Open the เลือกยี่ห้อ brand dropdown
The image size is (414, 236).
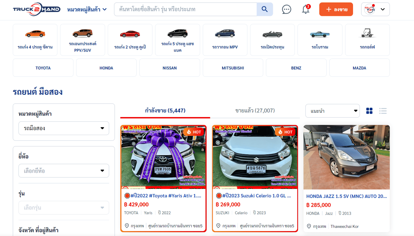point(64,171)
